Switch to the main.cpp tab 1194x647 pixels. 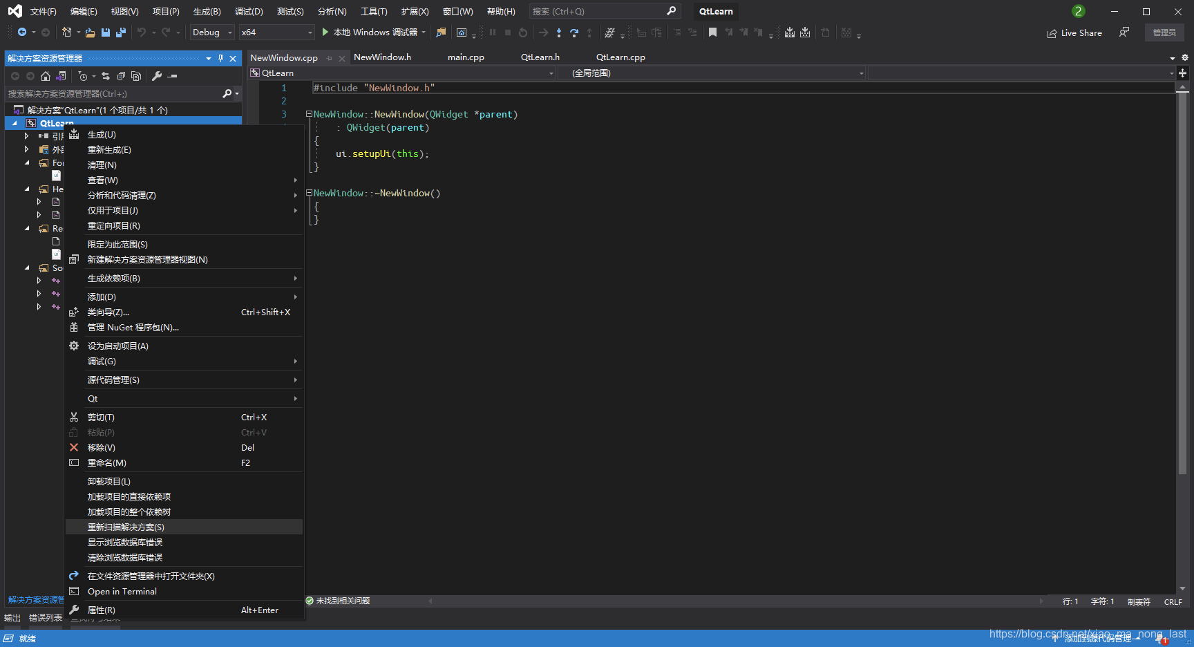tap(466, 57)
